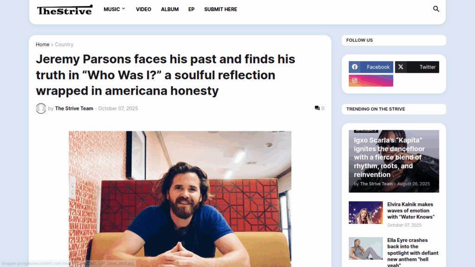
Task: Open the Jeremy Parsons featured photo
Action: click(x=180, y=199)
